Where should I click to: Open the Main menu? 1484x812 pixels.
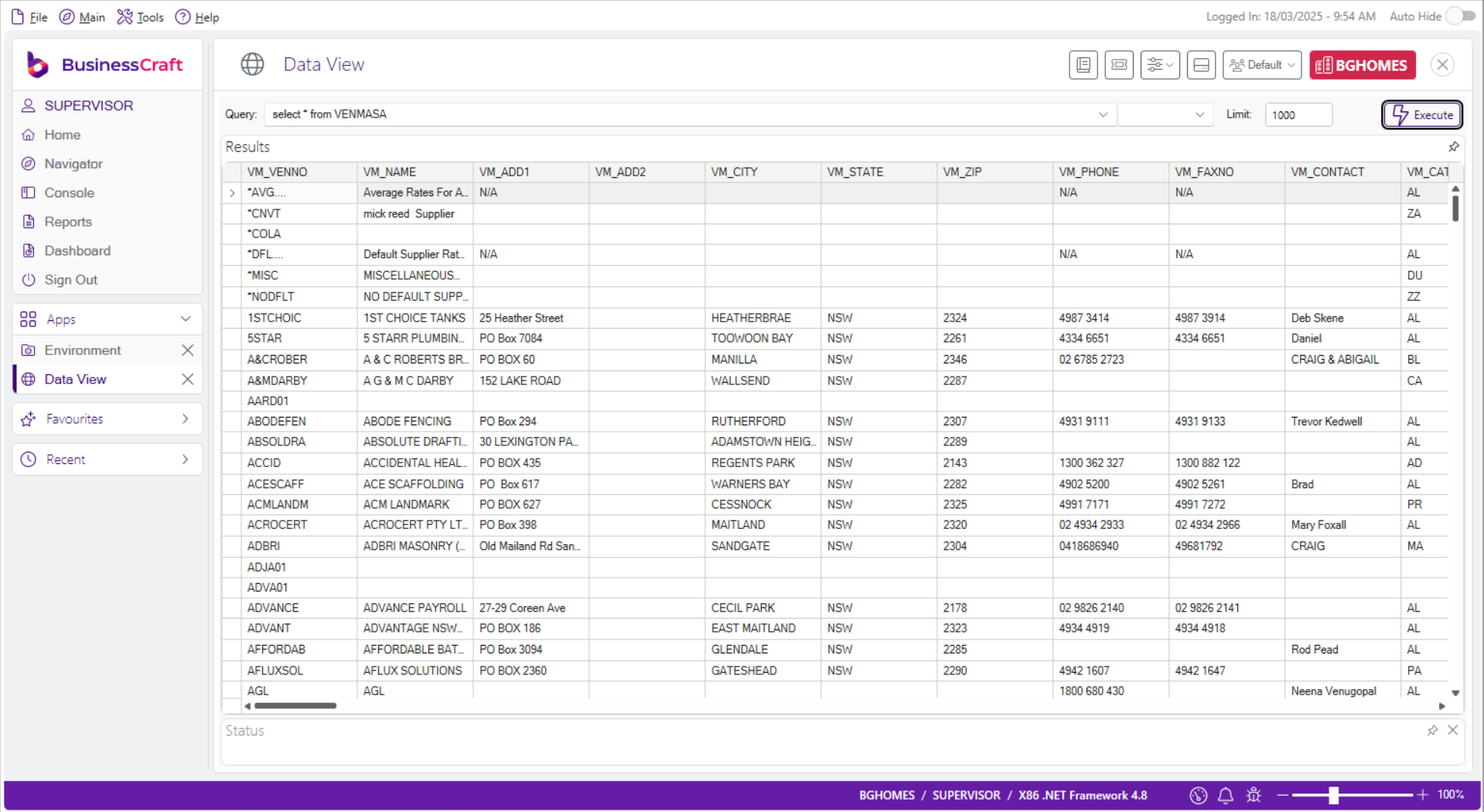tap(82, 17)
